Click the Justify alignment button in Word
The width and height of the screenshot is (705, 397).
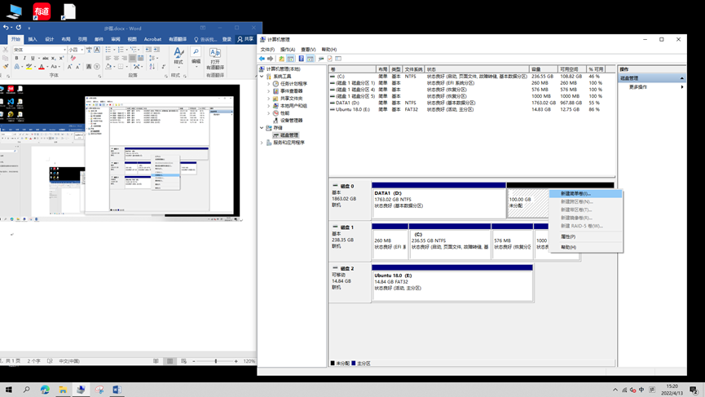(x=133, y=59)
